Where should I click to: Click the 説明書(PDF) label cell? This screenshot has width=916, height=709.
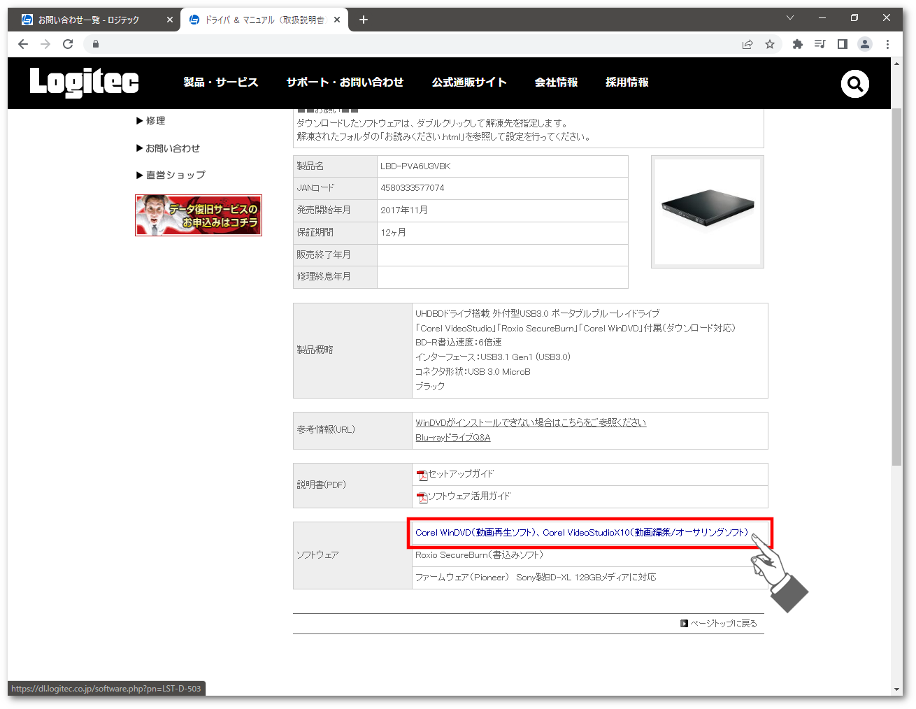tap(352, 485)
